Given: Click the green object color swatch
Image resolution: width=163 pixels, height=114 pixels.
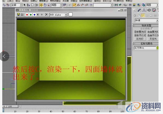Looking at the screenshot, I should tap(157, 48).
